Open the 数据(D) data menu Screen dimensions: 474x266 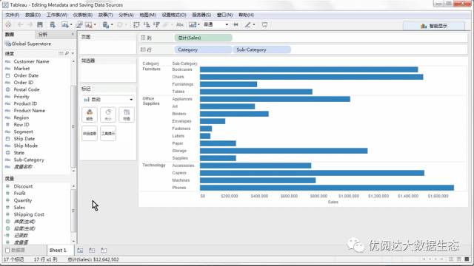[x=33, y=15]
